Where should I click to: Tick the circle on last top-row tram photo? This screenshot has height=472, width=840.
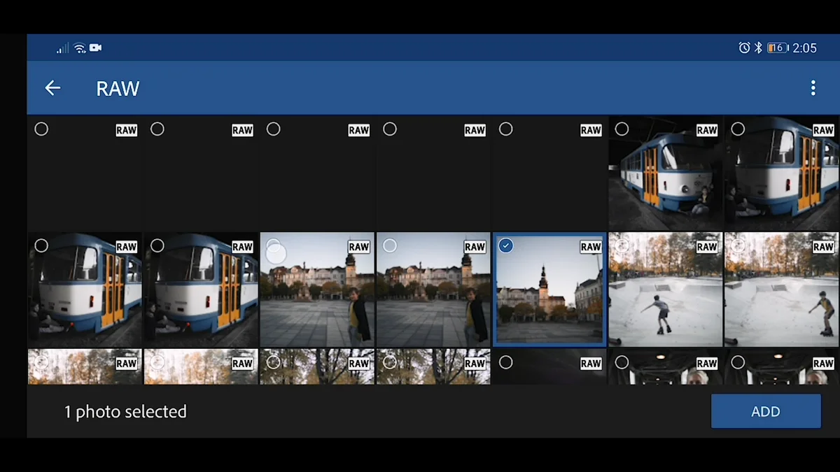click(x=738, y=129)
